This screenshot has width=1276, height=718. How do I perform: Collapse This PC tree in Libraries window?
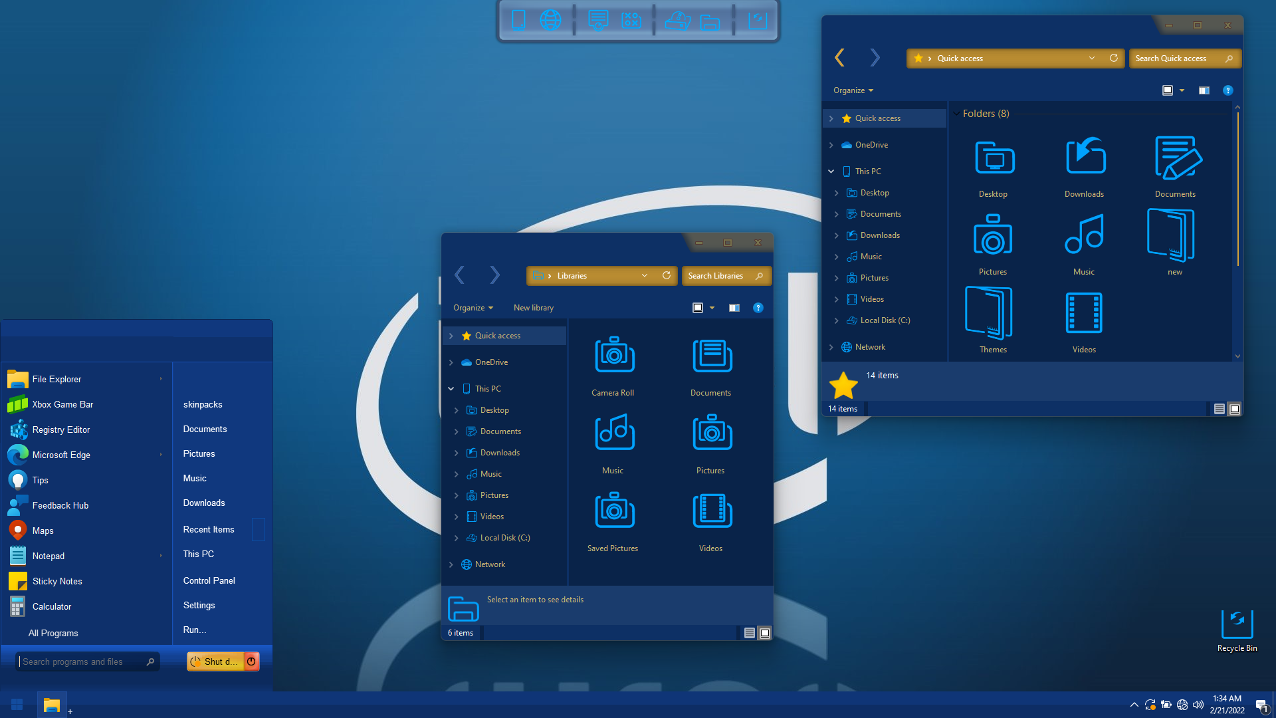[451, 389]
